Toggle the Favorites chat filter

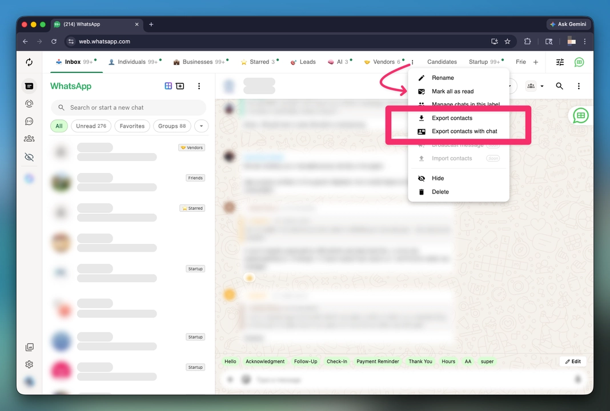click(x=132, y=126)
